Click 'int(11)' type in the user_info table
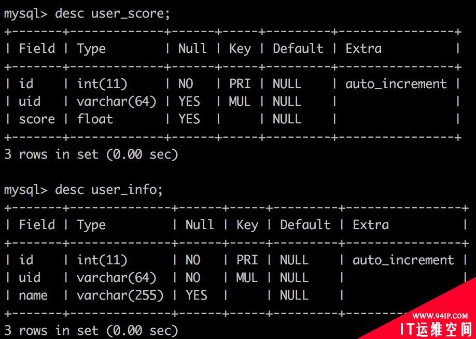This screenshot has width=476, height=339. [102, 260]
